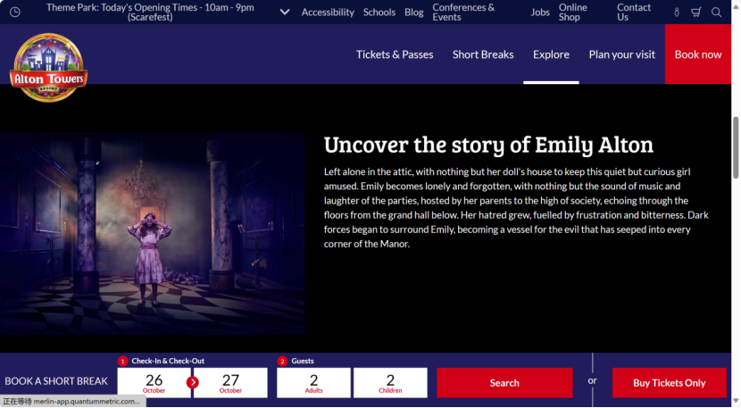This screenshot has width=741, height=408.
Task: Click the 'BOOK A SHORT BREAK' label
Action: 56,381
